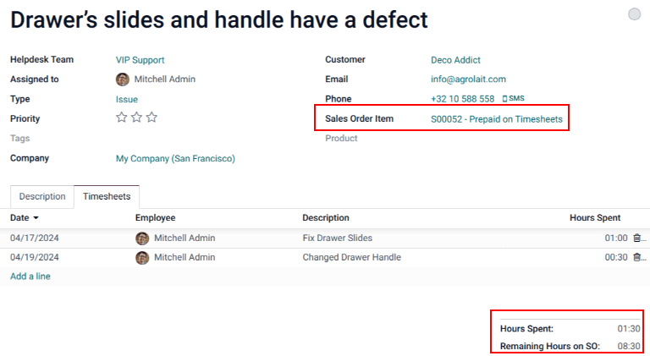This screenshot has width=650, height=356.
Task: Set priority to three stars
Action: pyautogui.click(x=151, y=118)
